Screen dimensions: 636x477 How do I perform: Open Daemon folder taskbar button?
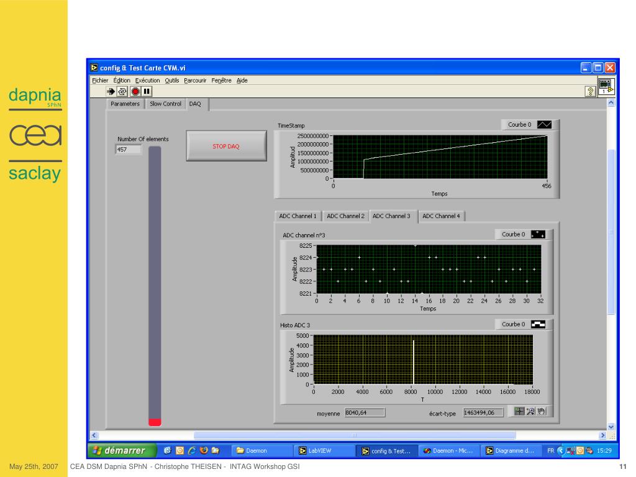click(x=263, y=451)
